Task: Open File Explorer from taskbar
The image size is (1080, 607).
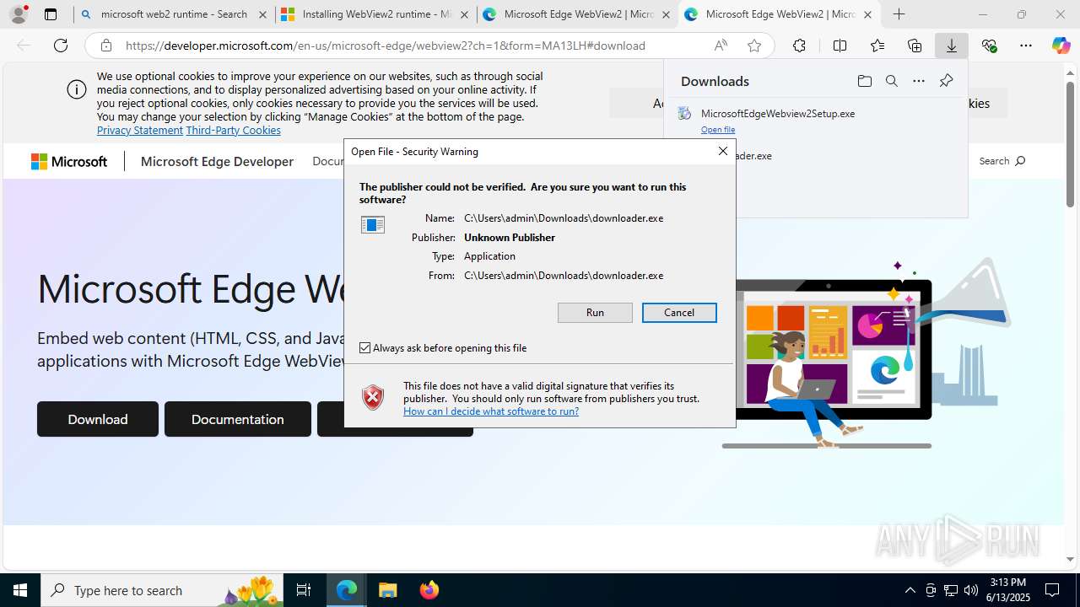Action: 387,590
